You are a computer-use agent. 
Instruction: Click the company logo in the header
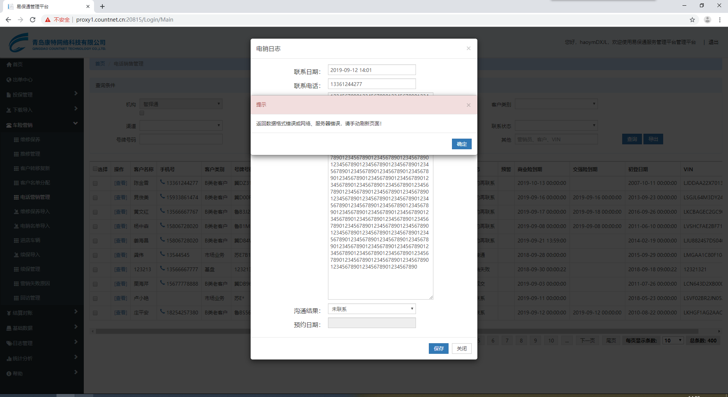[x=57, y=42]
